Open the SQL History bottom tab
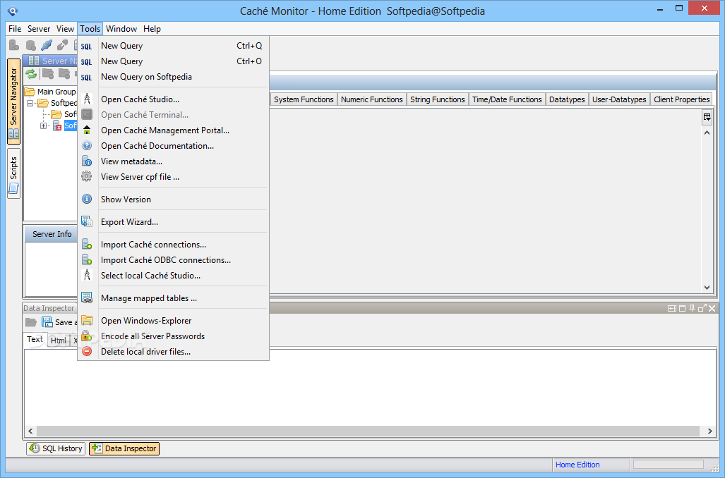This screenshot has height=478, width=725. click(56, 448)
